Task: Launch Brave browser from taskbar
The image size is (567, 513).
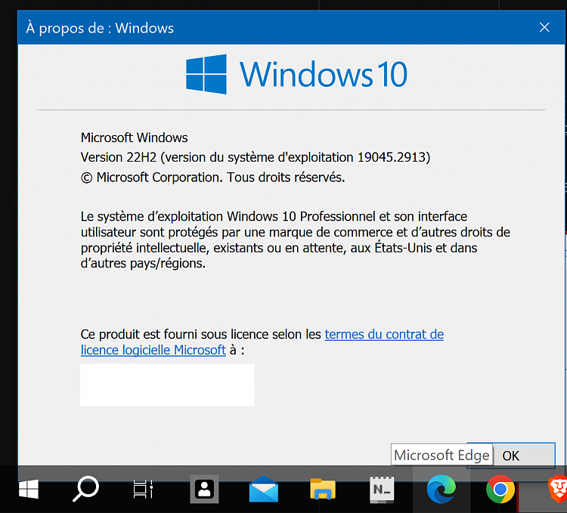Action: 558,489
